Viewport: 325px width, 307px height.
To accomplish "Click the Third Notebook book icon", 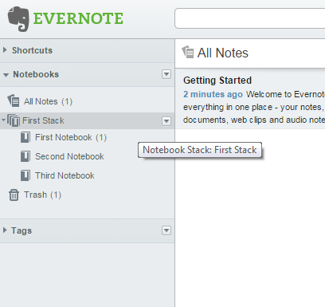I will pyautogui.click(x=25, y=175).
